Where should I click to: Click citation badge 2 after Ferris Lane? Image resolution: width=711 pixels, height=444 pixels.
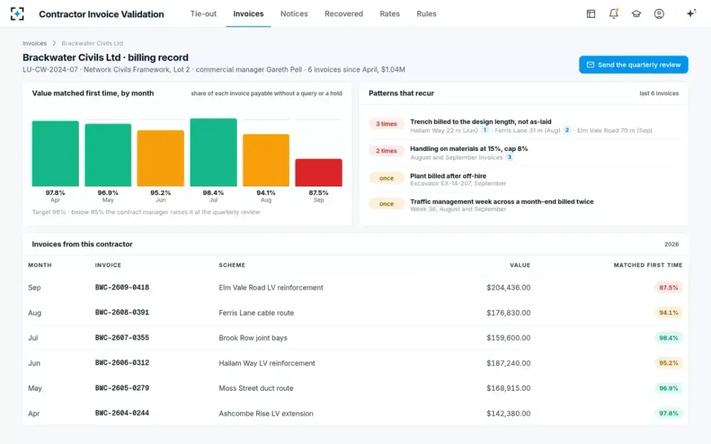coord(567,130)
